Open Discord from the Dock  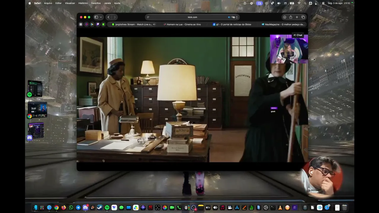pyautogui.click(x=85, y=208)
